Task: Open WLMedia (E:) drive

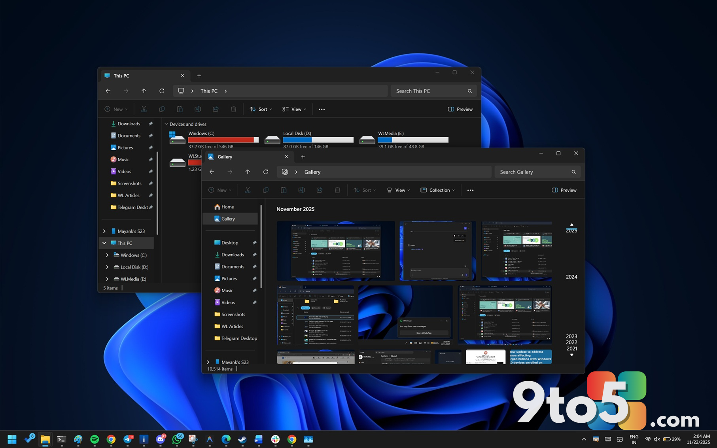Action: [404, 140]
